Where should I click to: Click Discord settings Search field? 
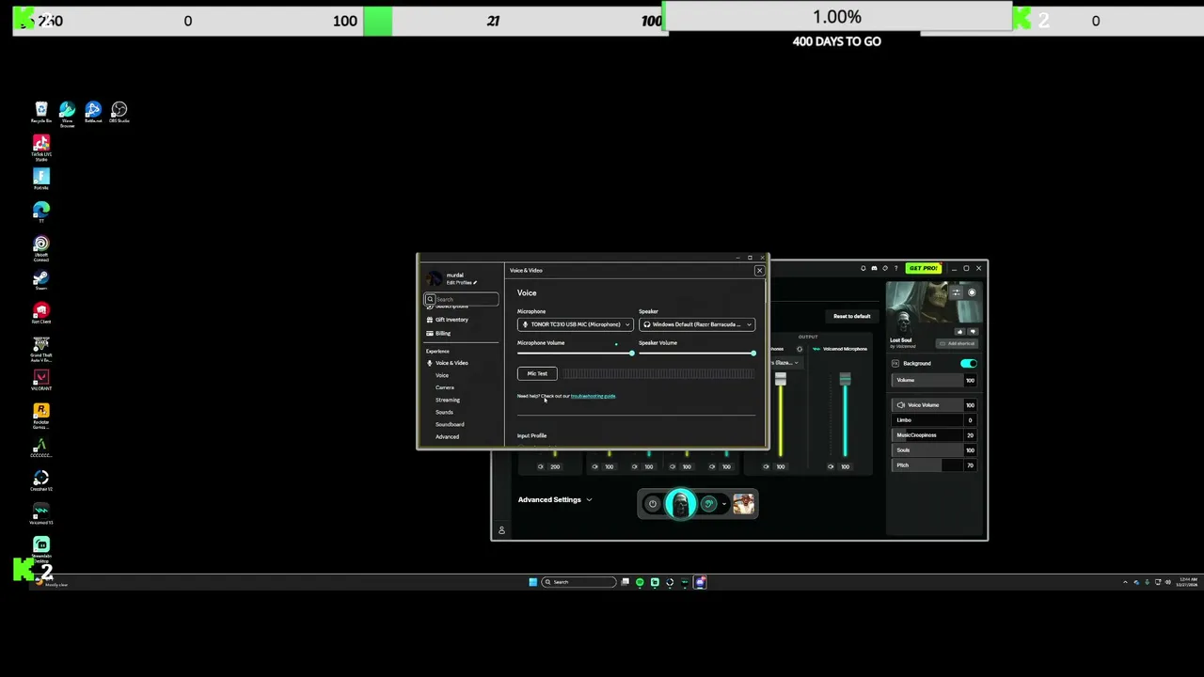coord(462,299)
